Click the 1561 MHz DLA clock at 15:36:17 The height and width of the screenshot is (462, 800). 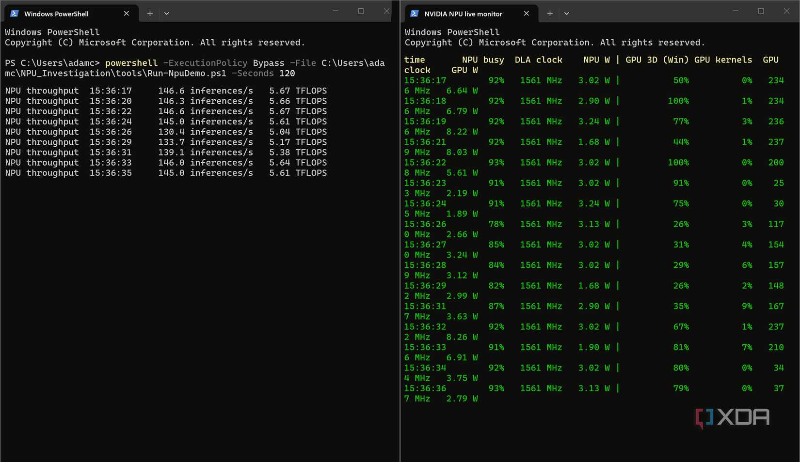(x=541, y=80)
